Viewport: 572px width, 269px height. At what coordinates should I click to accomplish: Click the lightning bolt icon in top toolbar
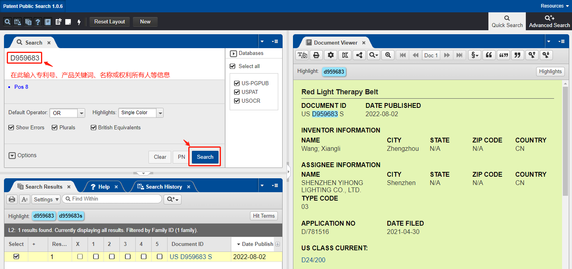(79, 22)
